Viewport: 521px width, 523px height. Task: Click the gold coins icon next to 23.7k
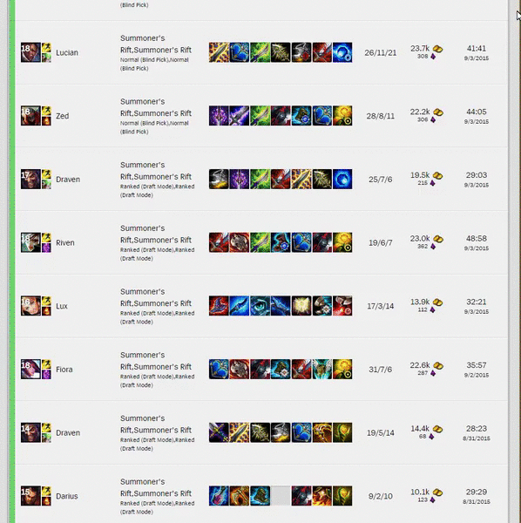click(x=437, y=49)
